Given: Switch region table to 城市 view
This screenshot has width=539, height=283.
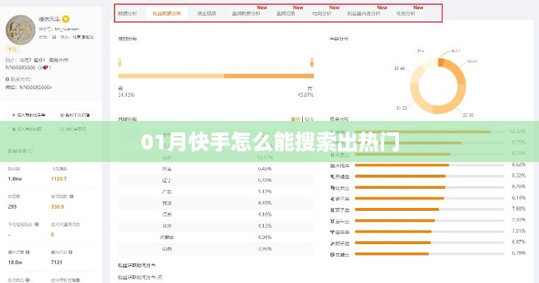Looking at the screenshot, I should click(309, 120).
